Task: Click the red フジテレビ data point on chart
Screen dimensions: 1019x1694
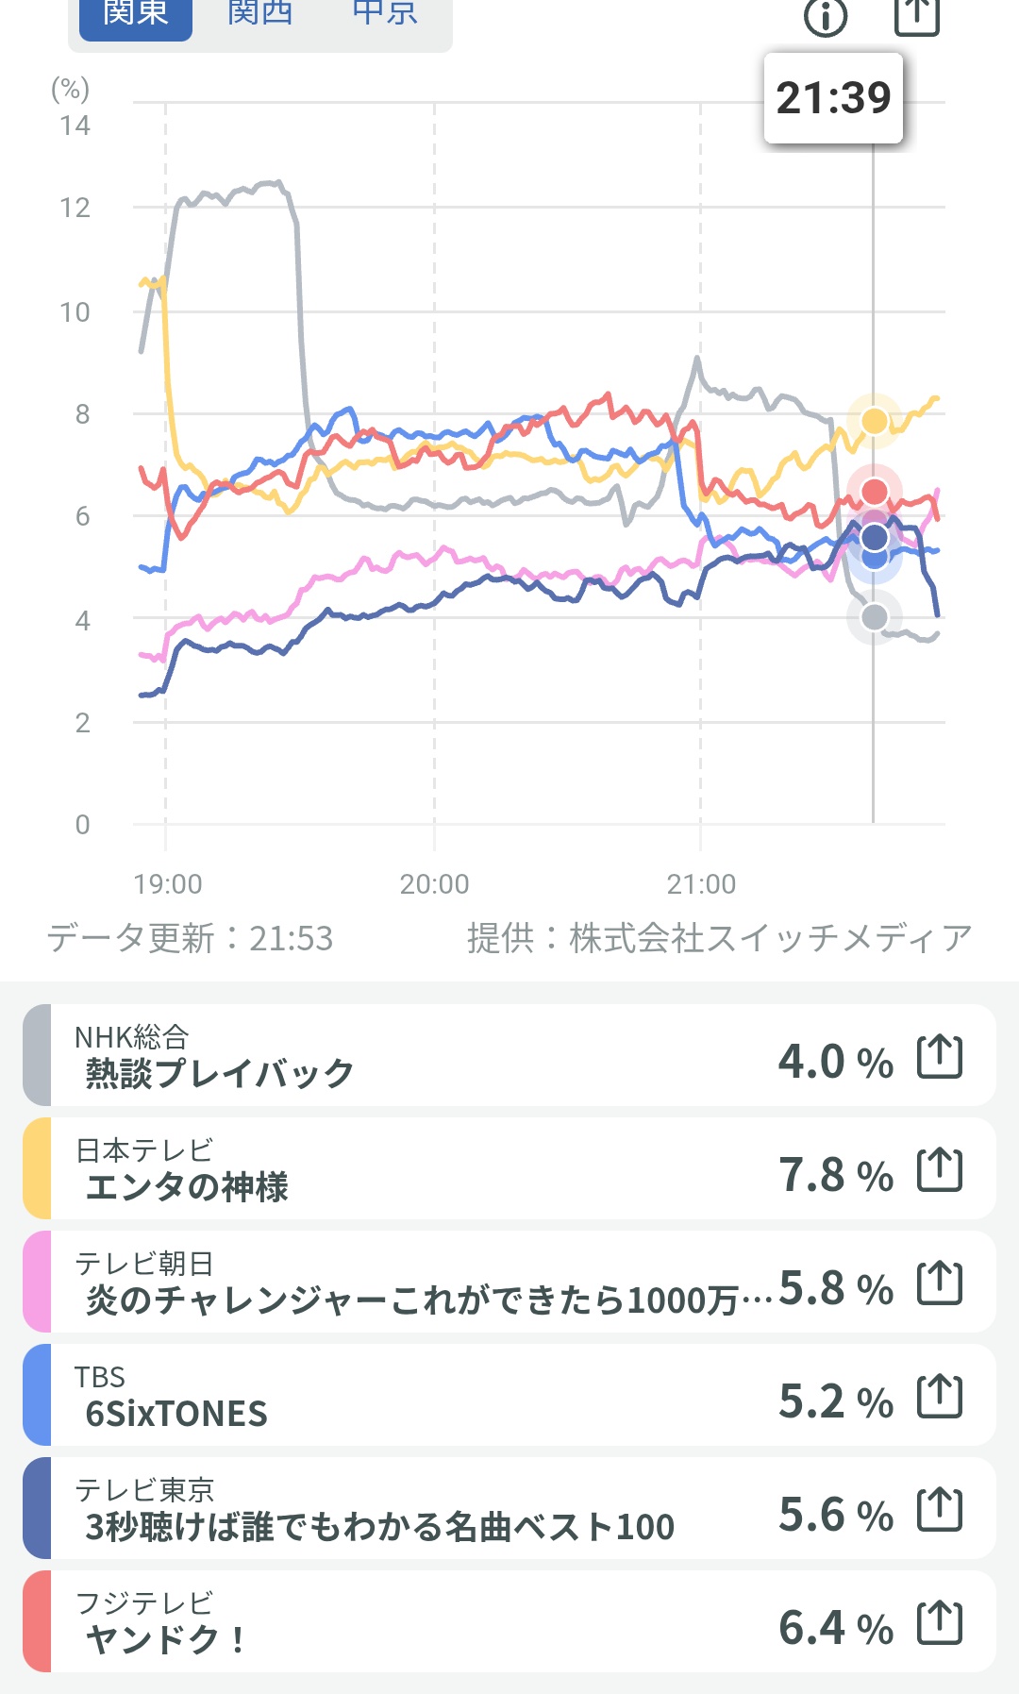Action: click(x=875, y=491)
